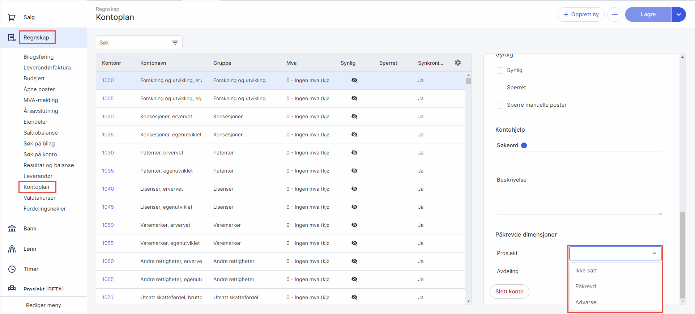Viewport: 695px width, 314px height.
Task: Click the shopping cart Salg icon
Action: pyautogui.click(x=12, y=17)
